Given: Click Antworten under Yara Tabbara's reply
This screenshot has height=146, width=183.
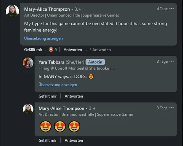Looking at the screenshot, I should click(74, 96).
